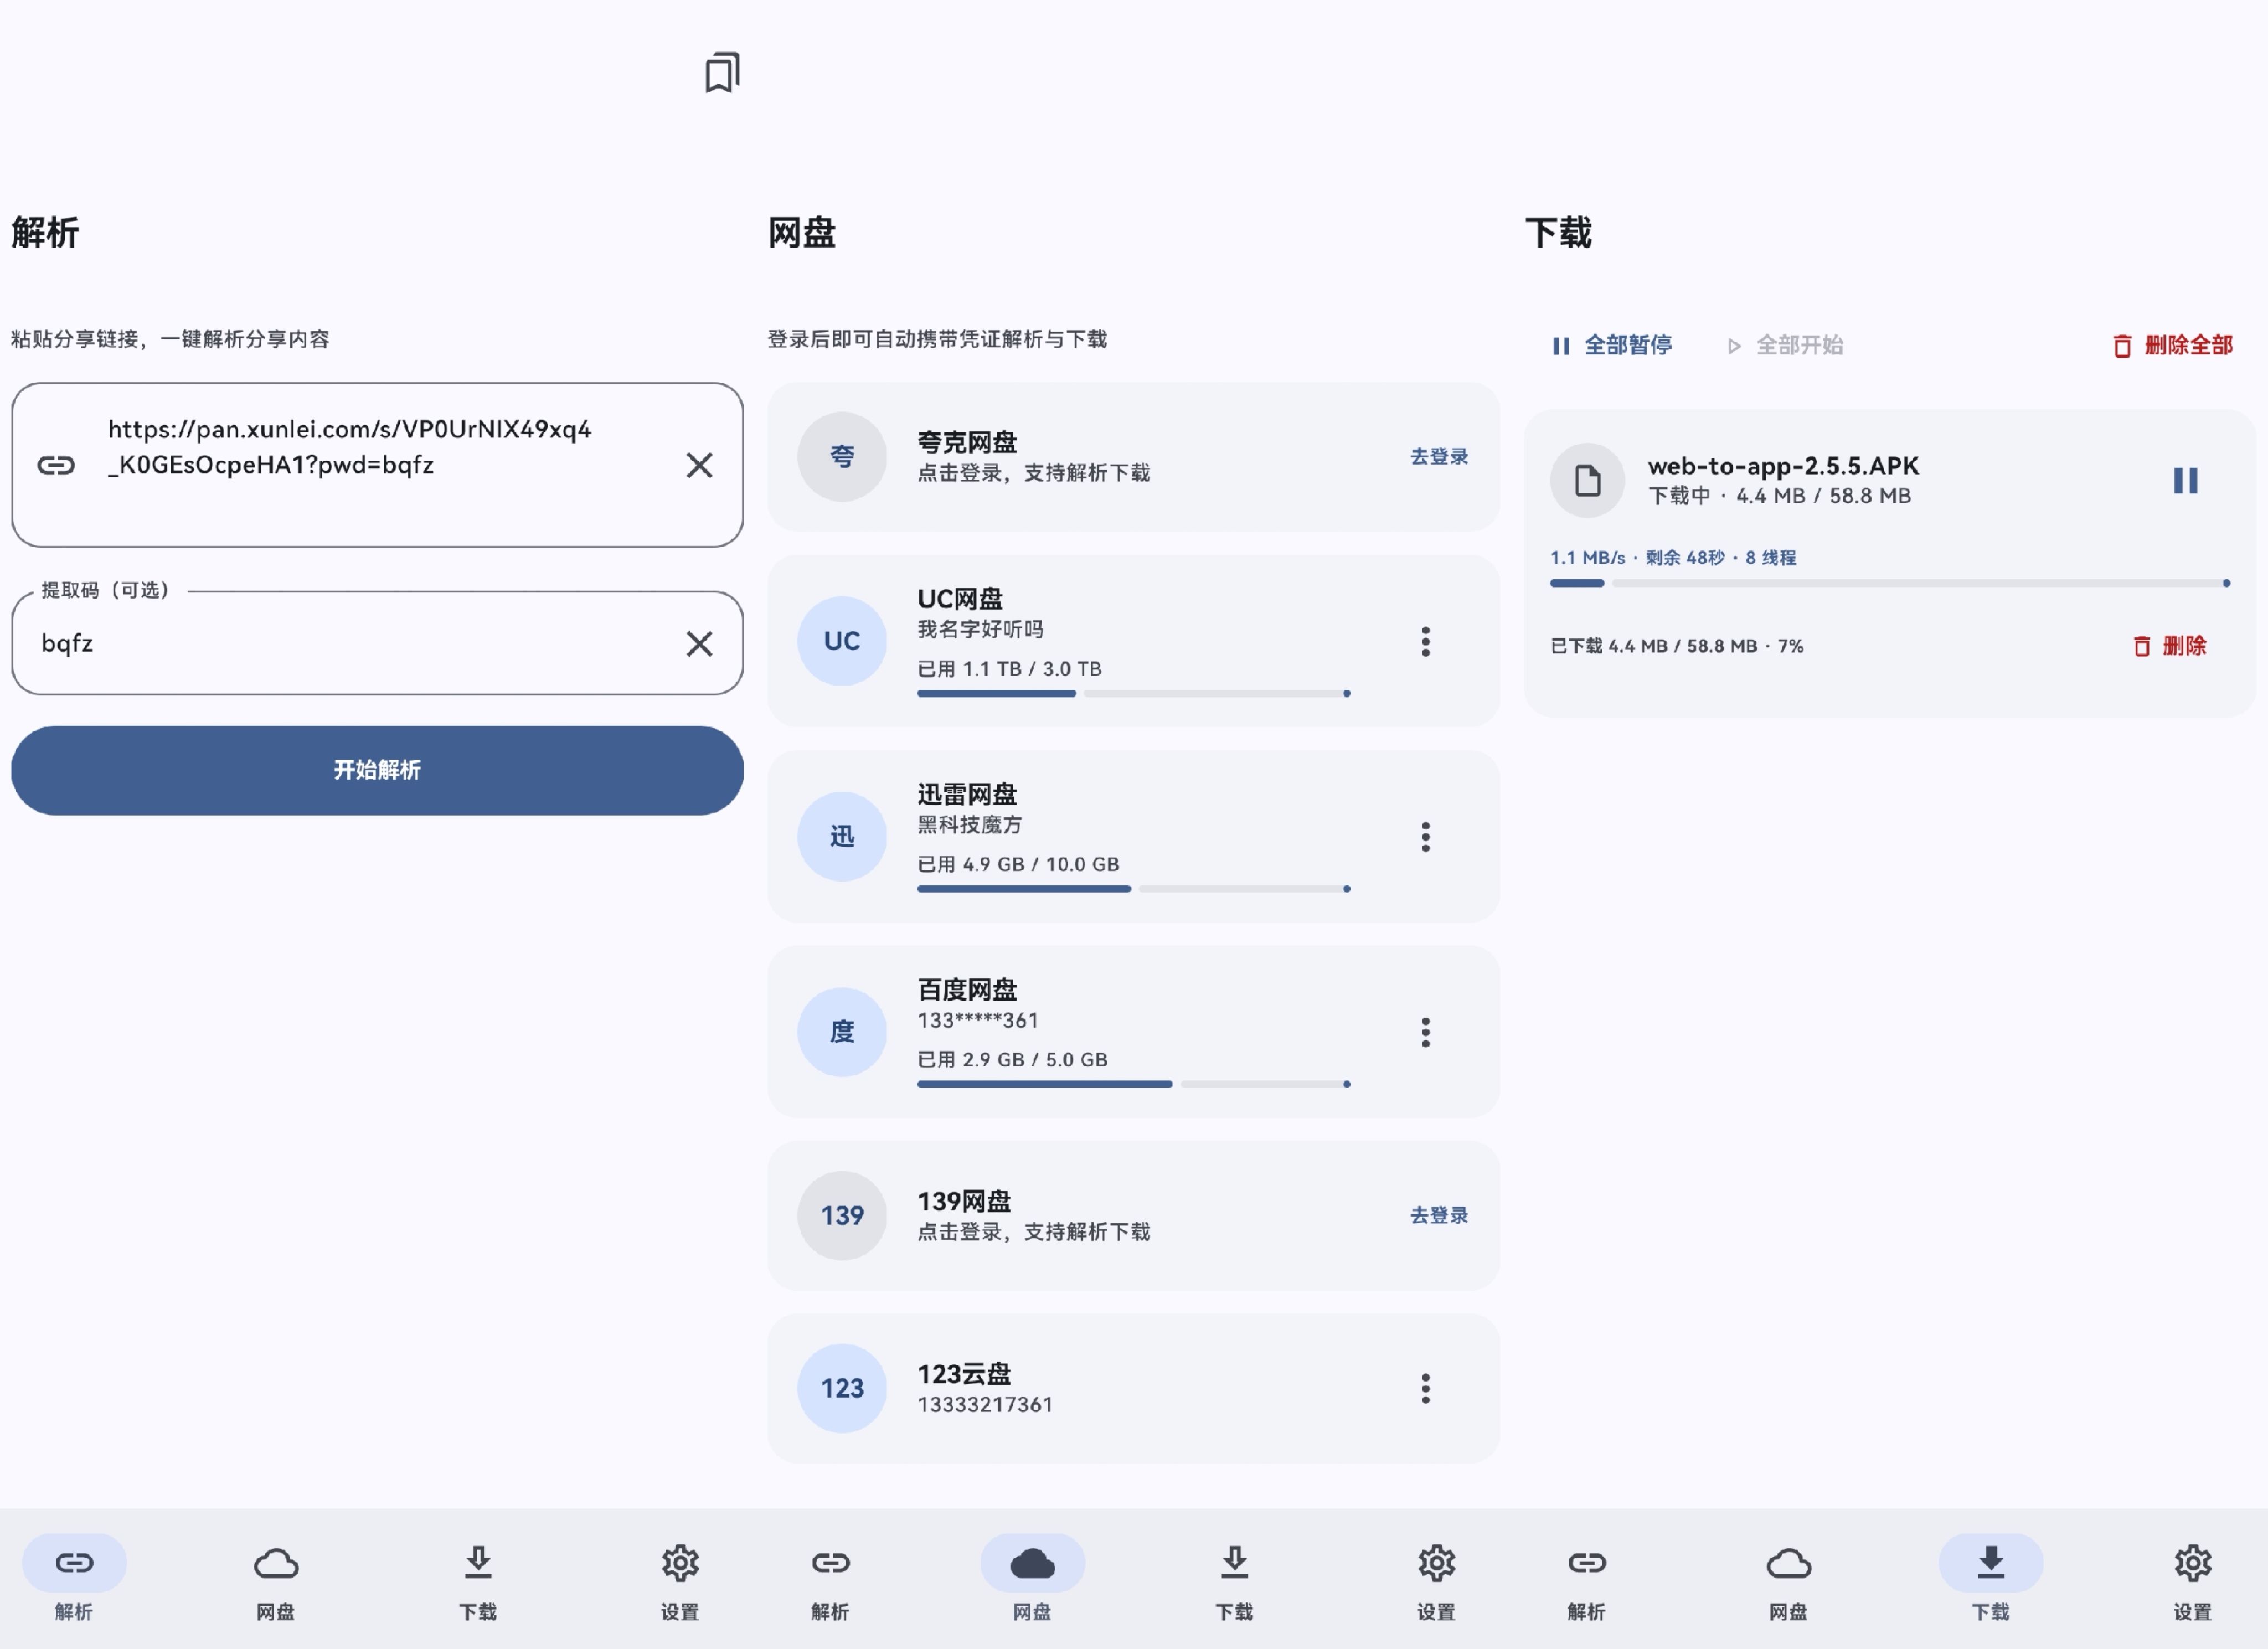Image resolution: width=2268 pixels, height=1649 pixels.
Task: Click the web-to-app APK file icon
Action: 1587,481
